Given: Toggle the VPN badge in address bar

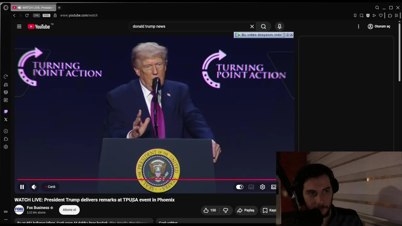Looking at the screenshot, I should tap(36, 15).
